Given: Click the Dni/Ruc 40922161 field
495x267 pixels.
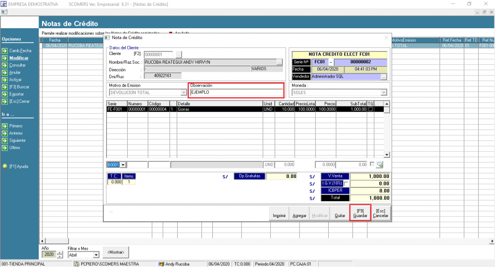Looking at the screenshot, I should point(162,76).
